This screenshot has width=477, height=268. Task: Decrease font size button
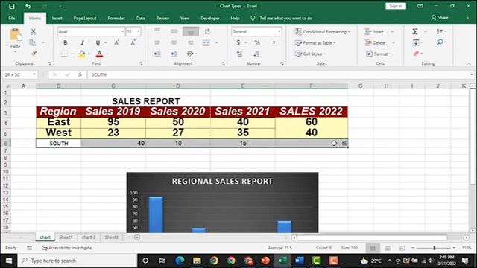[x=133, y=43]
